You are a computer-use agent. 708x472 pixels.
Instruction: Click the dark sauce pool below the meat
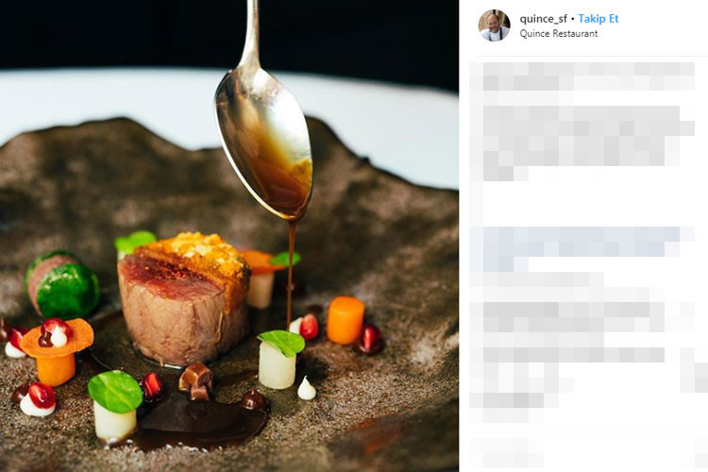coord(203,422)
